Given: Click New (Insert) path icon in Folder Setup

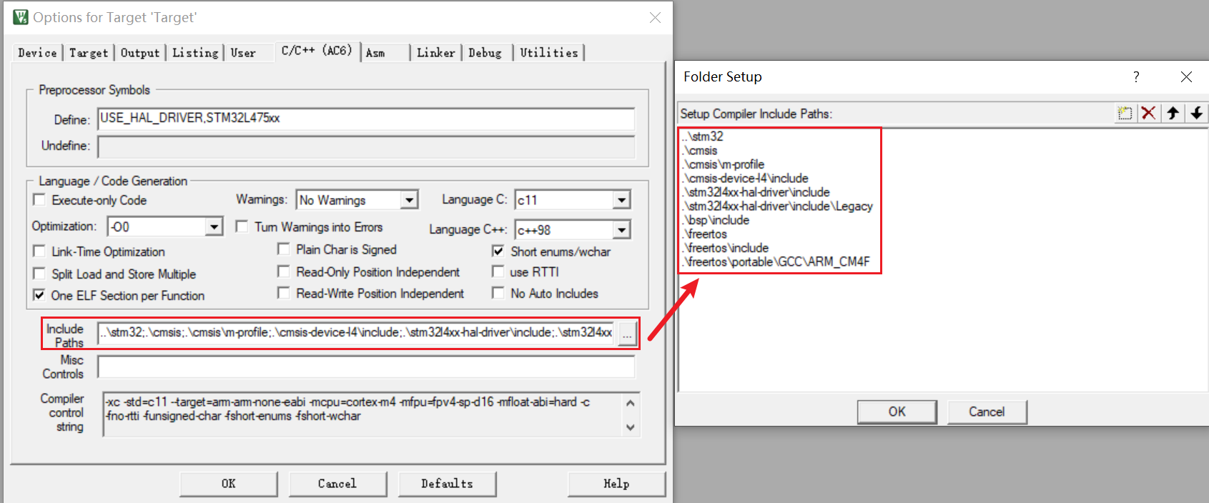Looking at the screenshot, I should [1125, 113].
